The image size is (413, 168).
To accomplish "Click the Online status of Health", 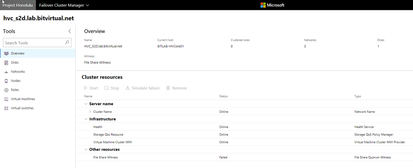I will [x=224, y=127].
